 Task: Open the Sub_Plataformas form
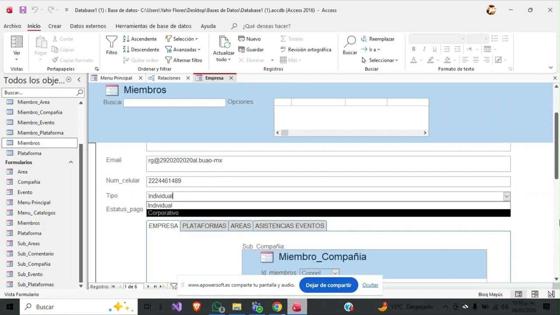(35, 284)
